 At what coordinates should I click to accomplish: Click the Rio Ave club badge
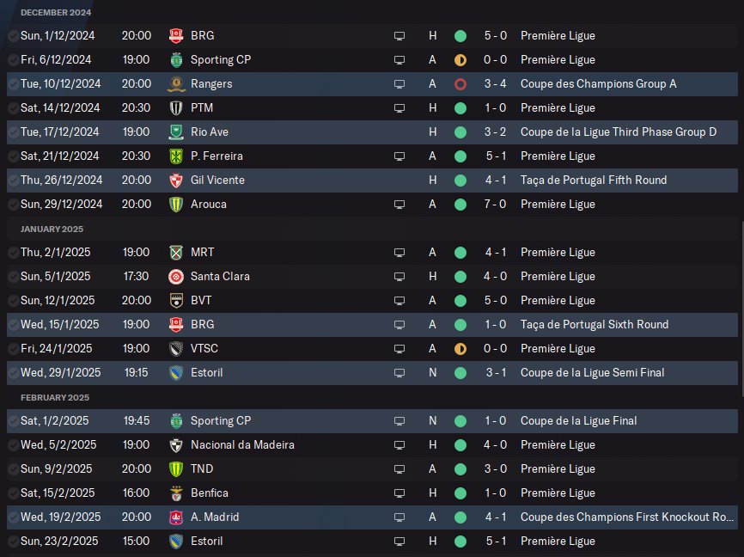click(175, 132)
